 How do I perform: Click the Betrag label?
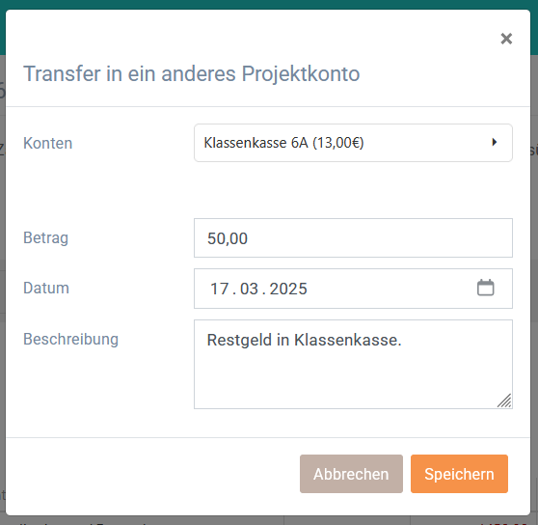[x=45, y=238]
